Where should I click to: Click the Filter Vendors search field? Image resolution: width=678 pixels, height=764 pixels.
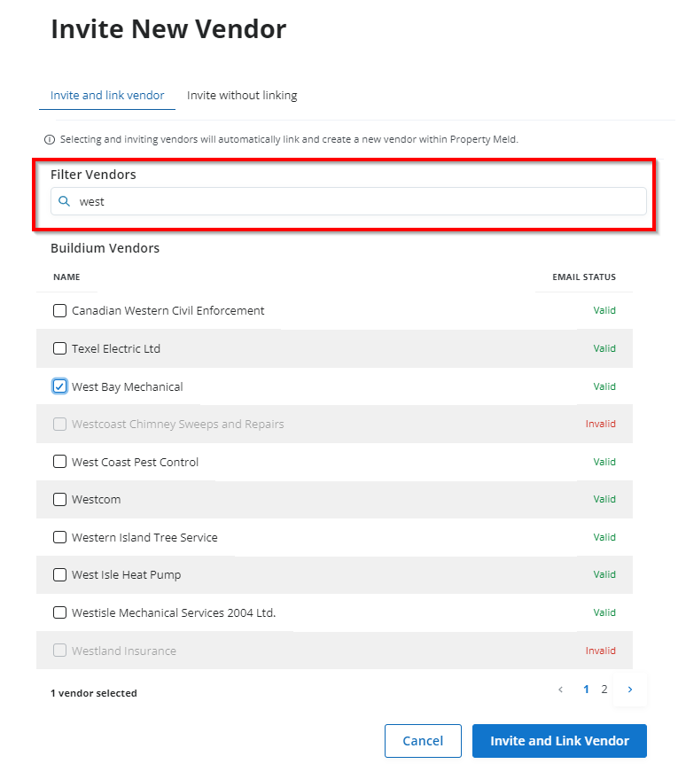pos(355,201)
